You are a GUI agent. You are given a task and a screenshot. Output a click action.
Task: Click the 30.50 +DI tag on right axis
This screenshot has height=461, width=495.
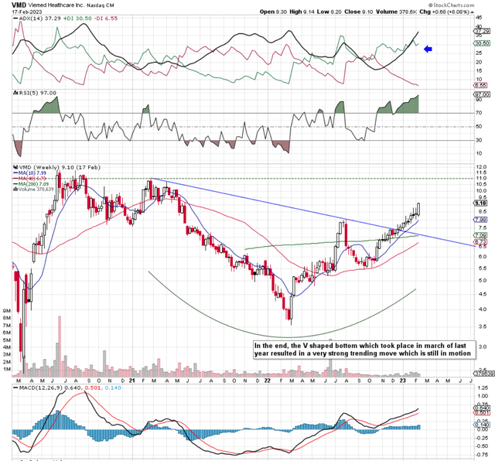[x=482, y=43]
